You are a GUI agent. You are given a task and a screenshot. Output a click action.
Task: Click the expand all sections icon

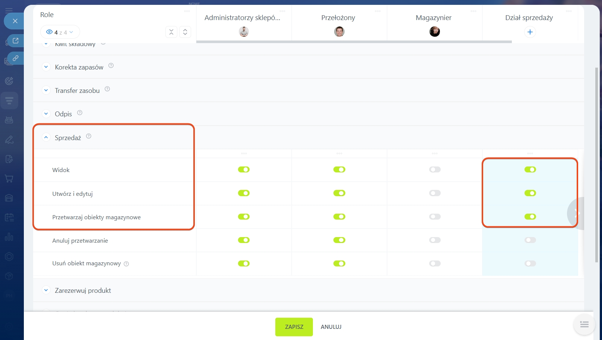[185, 32]
